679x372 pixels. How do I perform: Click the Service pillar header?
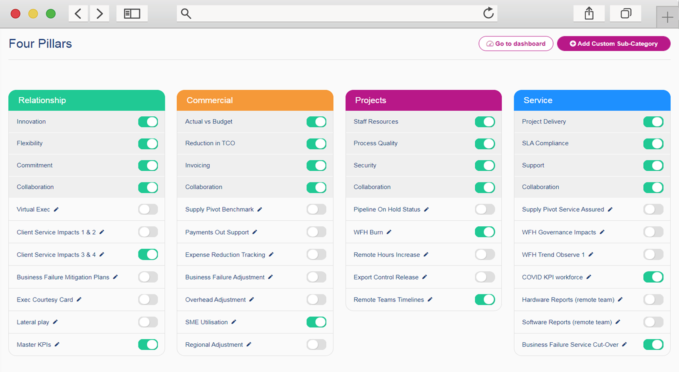tap(592, 100)
